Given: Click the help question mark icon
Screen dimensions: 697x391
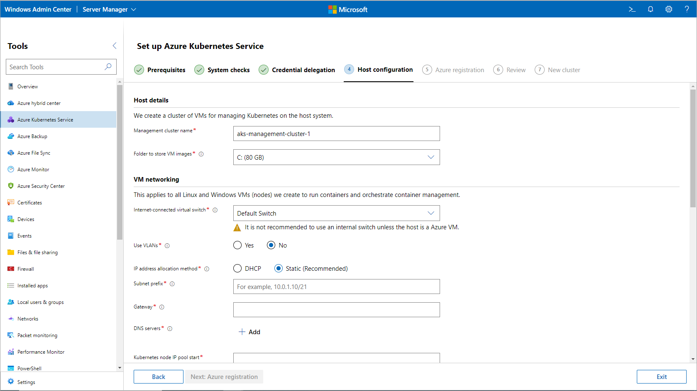Looking at the screenshot, I should point(687,9).
